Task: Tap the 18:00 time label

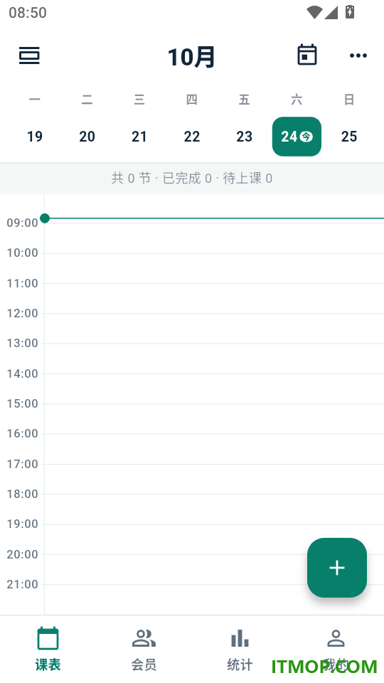Action: point(23,494)
